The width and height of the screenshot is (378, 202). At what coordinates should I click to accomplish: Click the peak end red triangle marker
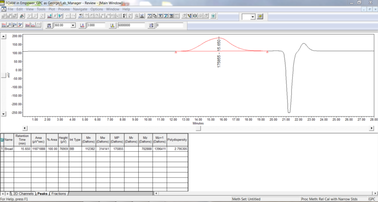point(267,52)
